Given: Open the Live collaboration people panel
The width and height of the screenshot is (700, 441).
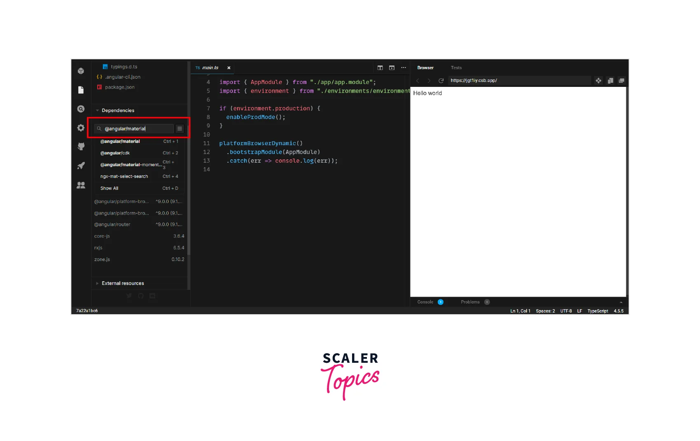Looking at the screenshot, I should (81, 185).
